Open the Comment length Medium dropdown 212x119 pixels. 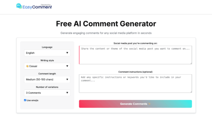(x=47, y=79)
